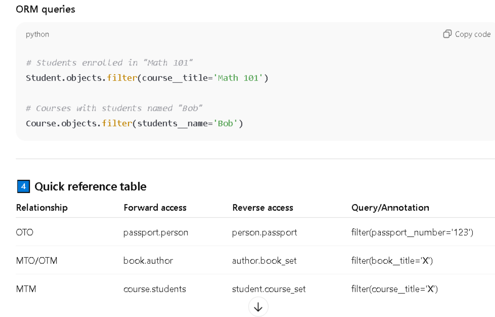Screen dimensions: 495x317
Task: Select the Relationship column header
Action: (x=42, y=208)
